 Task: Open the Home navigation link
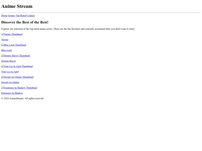click(x=4, y=16)
